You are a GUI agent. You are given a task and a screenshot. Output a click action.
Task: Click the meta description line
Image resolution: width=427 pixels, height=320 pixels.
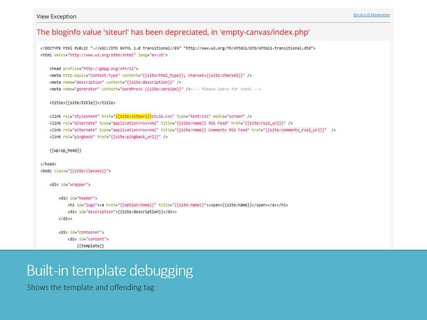[115, 82]
